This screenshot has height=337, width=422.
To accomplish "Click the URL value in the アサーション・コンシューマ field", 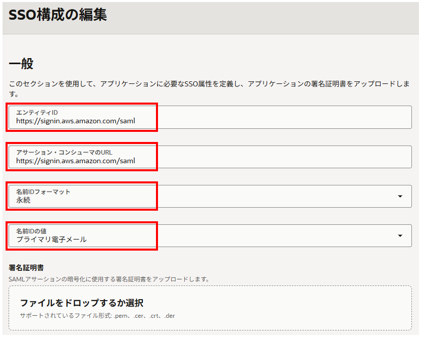I will coord(76,161).
